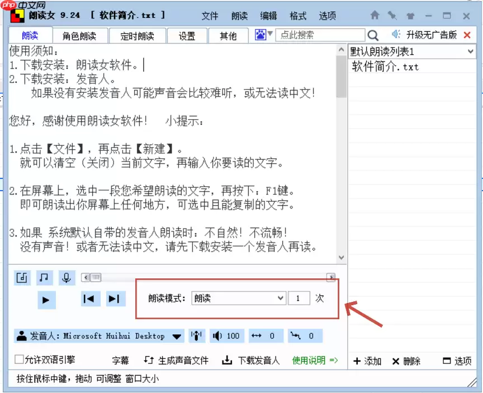Click the home icon in the titlebar

point(373,16)
